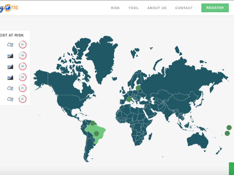Select the upper green marker in the Pacific

tap(229, 127)
